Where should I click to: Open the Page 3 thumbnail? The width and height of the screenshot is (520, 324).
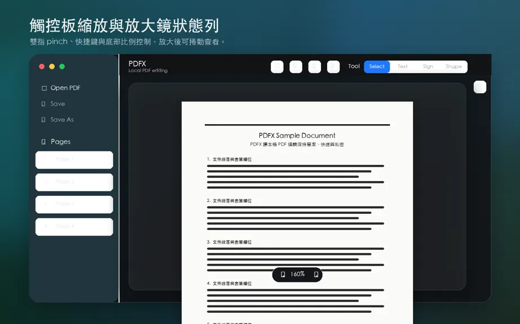click(x=74, y=204)
